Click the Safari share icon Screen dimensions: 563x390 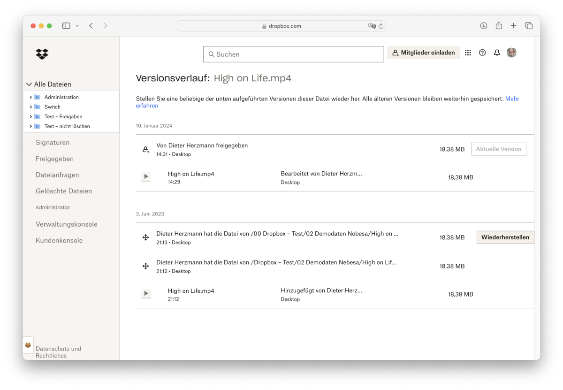coord(499,26)
